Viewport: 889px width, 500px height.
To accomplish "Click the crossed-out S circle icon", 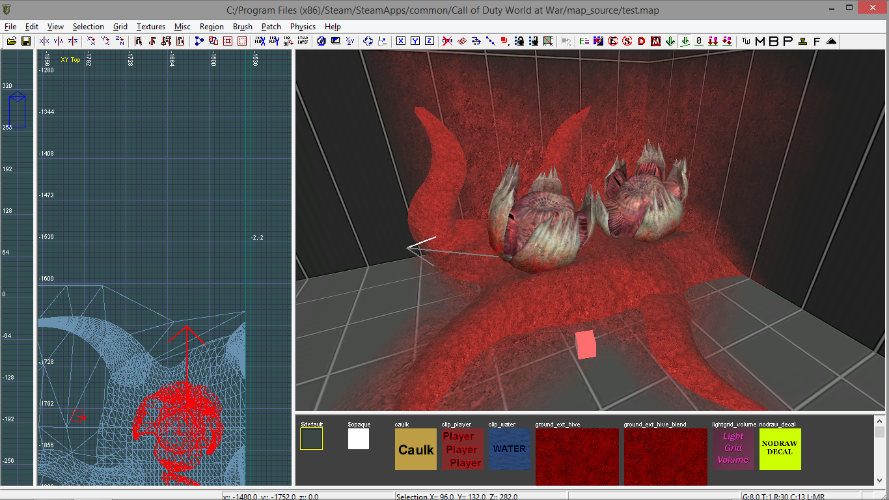I will [x=627, y=41].
